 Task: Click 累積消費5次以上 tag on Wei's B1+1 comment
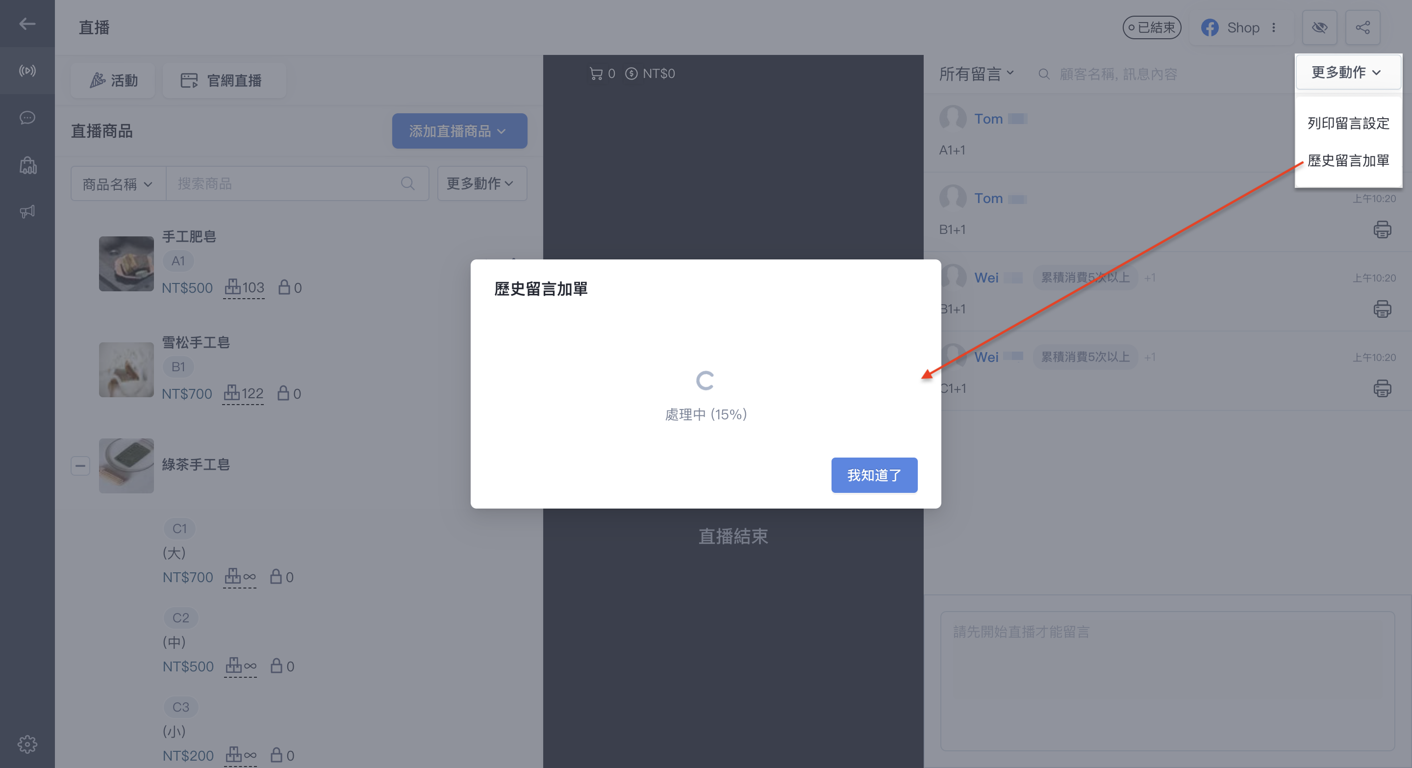pyautogui.click(x=1085, y=278)
